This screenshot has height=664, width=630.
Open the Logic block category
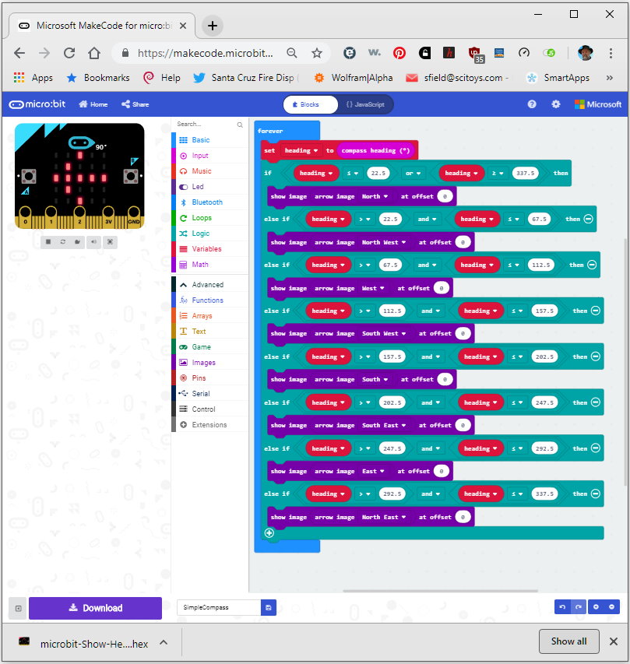click(x=200, y=234)
